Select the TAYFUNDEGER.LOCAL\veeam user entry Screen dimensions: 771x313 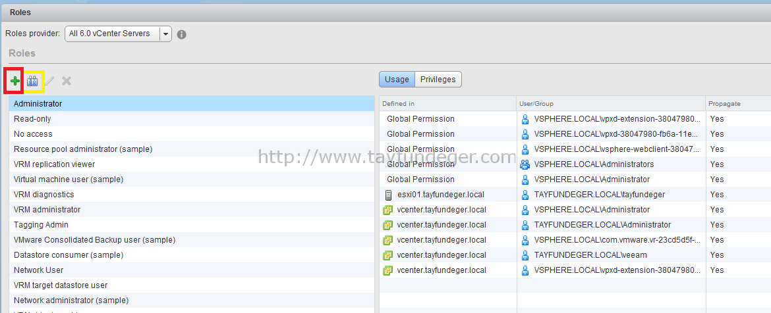pyautogui.click(x=590, y=255)
